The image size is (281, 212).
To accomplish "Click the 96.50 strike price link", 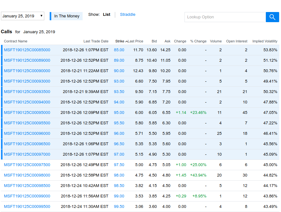I will (x=119, y=144).
